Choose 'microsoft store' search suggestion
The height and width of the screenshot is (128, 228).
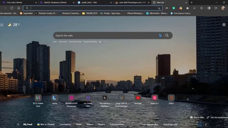tap(75, 42)
